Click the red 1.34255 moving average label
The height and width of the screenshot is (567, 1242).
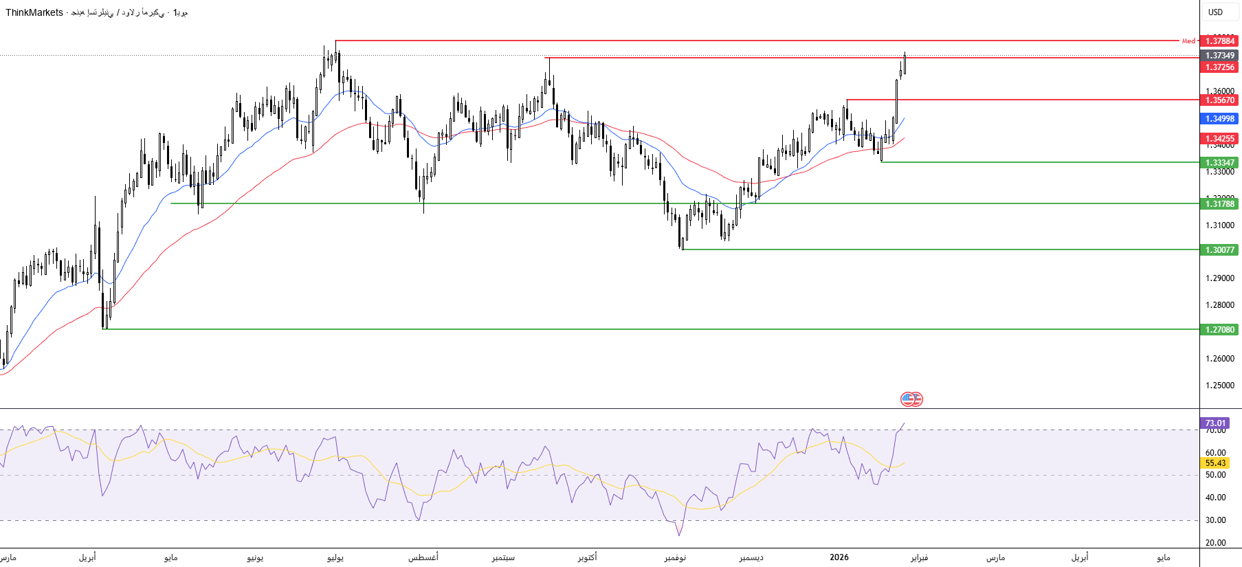pyautogui.click(x=1220, y=139)
